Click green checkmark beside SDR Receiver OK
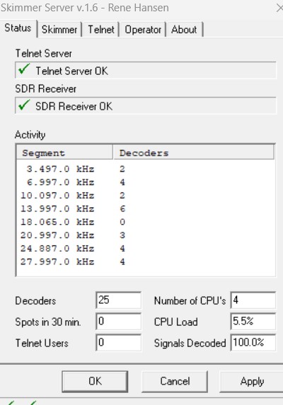 24,105
